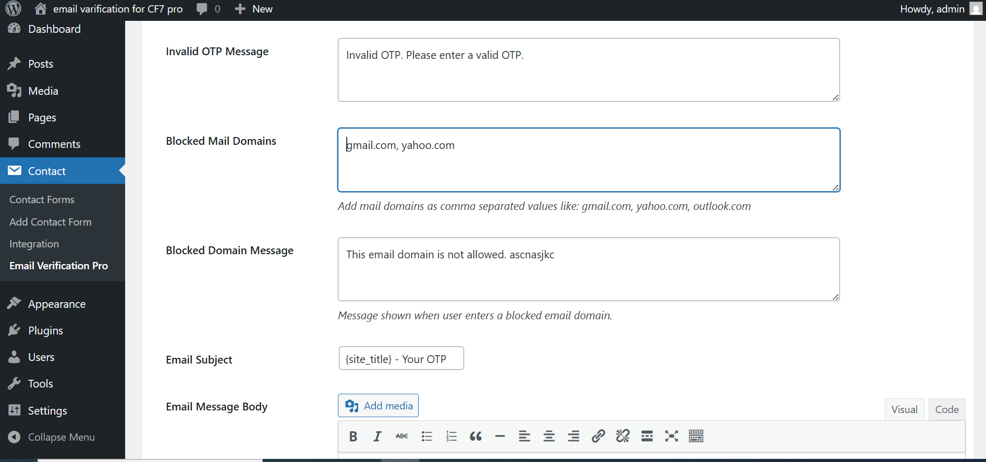Click the Plugins plug icon
The height and width of the screenshot is (462, 986).
(x=14, y=330)
